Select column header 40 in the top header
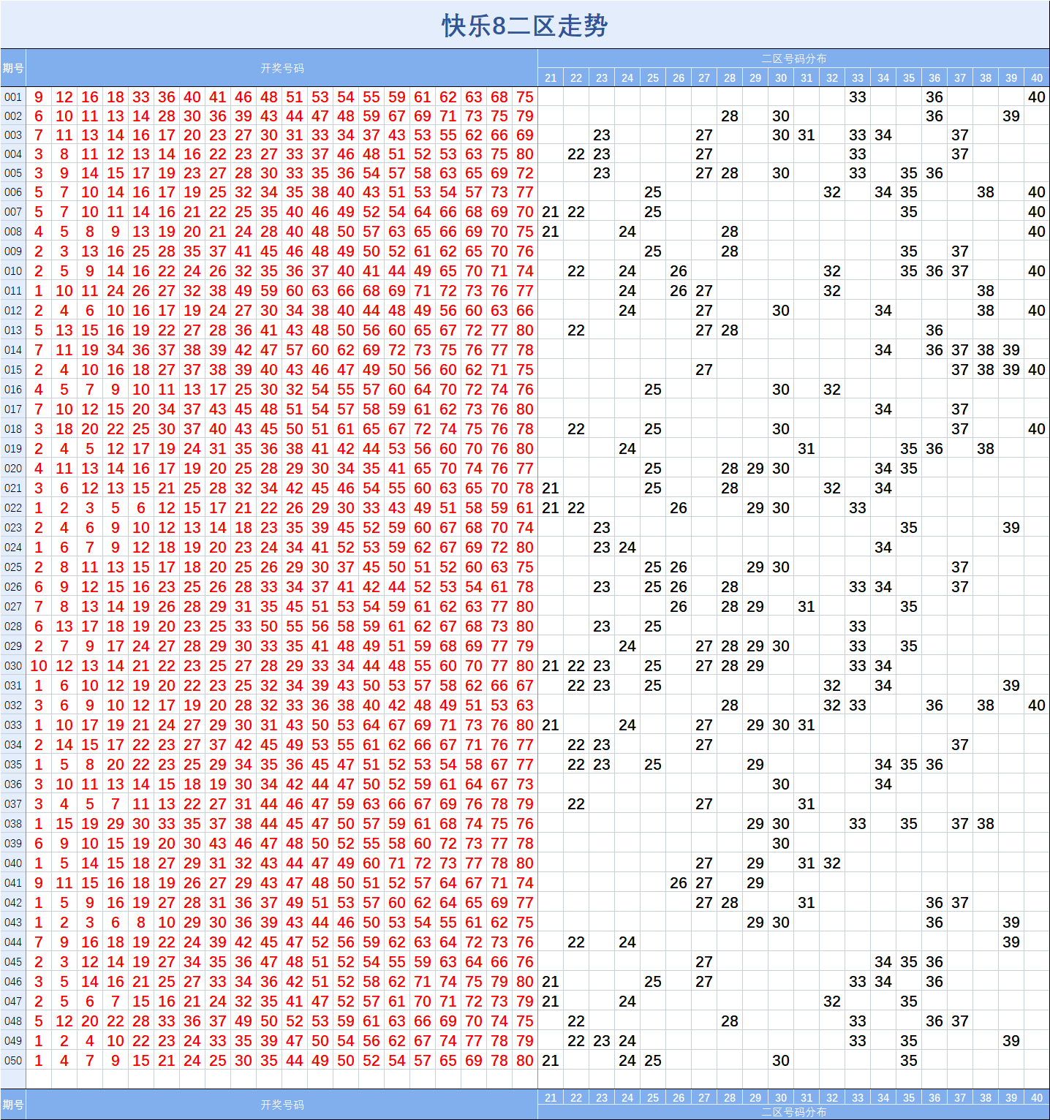This screenshot has height=1120, width=1050. [1037, 78]
